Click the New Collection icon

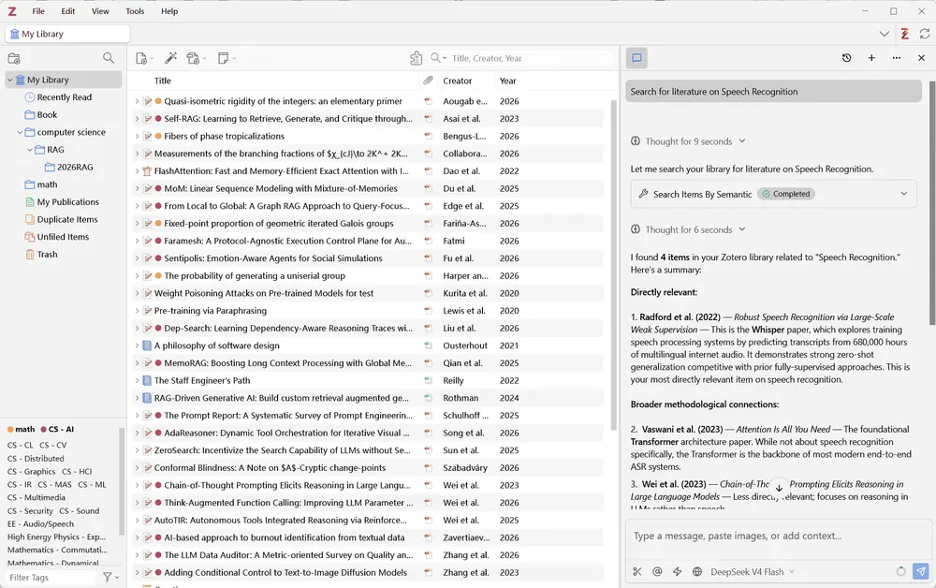[14, 58]
